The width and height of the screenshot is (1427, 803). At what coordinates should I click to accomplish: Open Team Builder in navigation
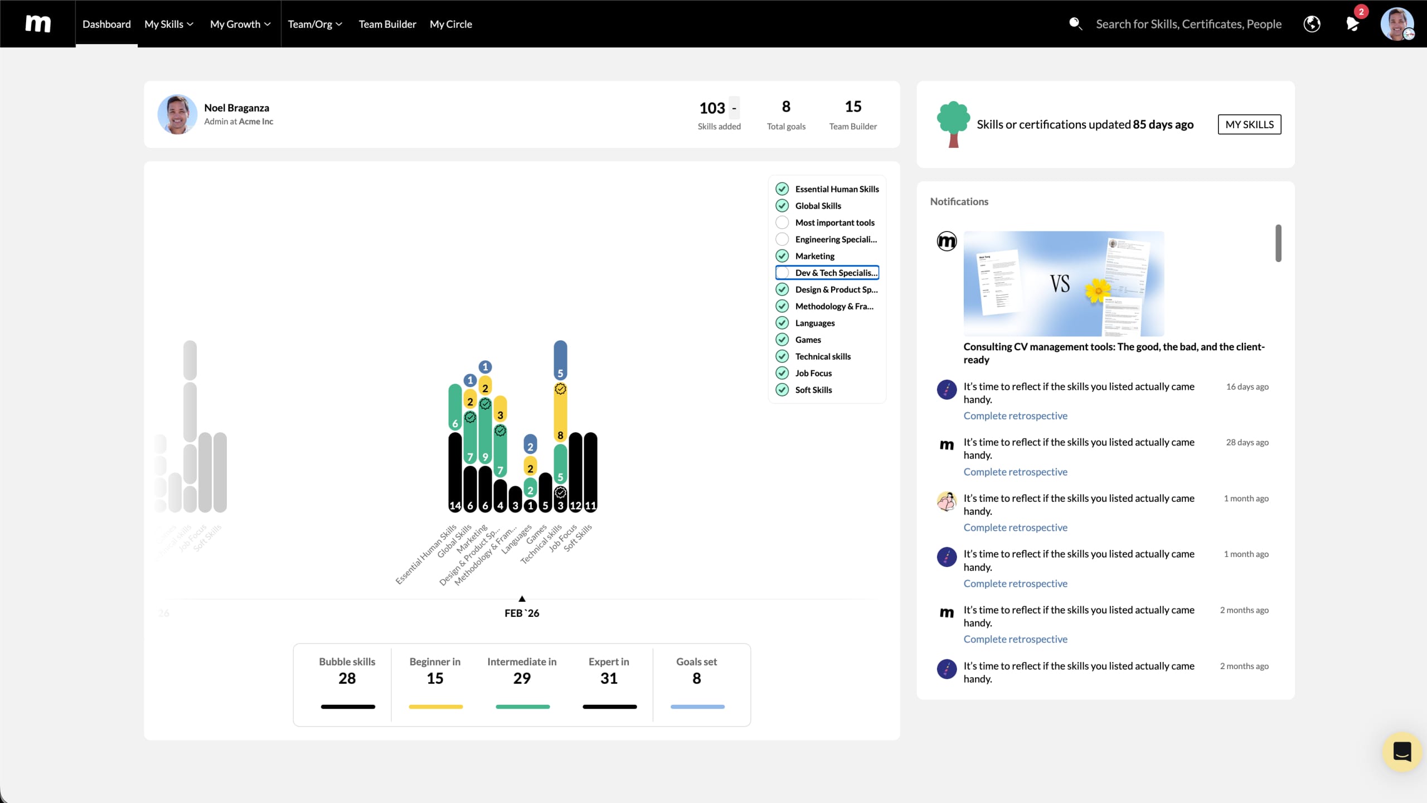click(387, 24)
